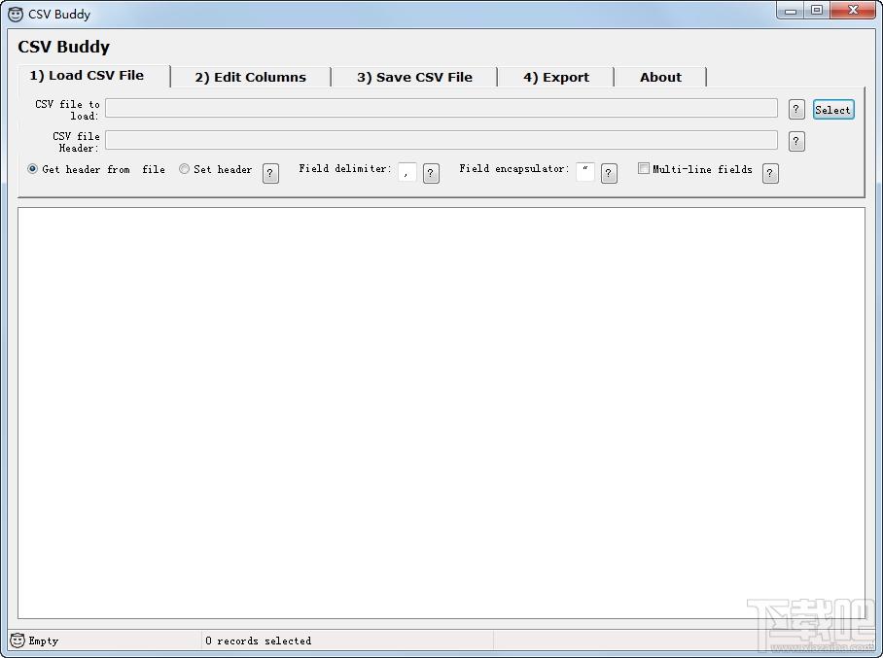This screenshot has height=658, width=883.
Task: Click the empty records list area
Action: [x=441, y=413]
